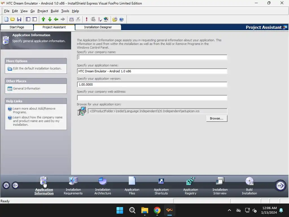Open the Application Shortcuts step
Screen dimensions: 289x217
click(x=161, y=186)
